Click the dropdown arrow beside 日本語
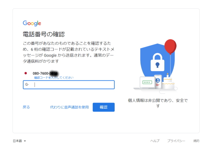This screenshot has height=153, width=211. click(25, 141)
